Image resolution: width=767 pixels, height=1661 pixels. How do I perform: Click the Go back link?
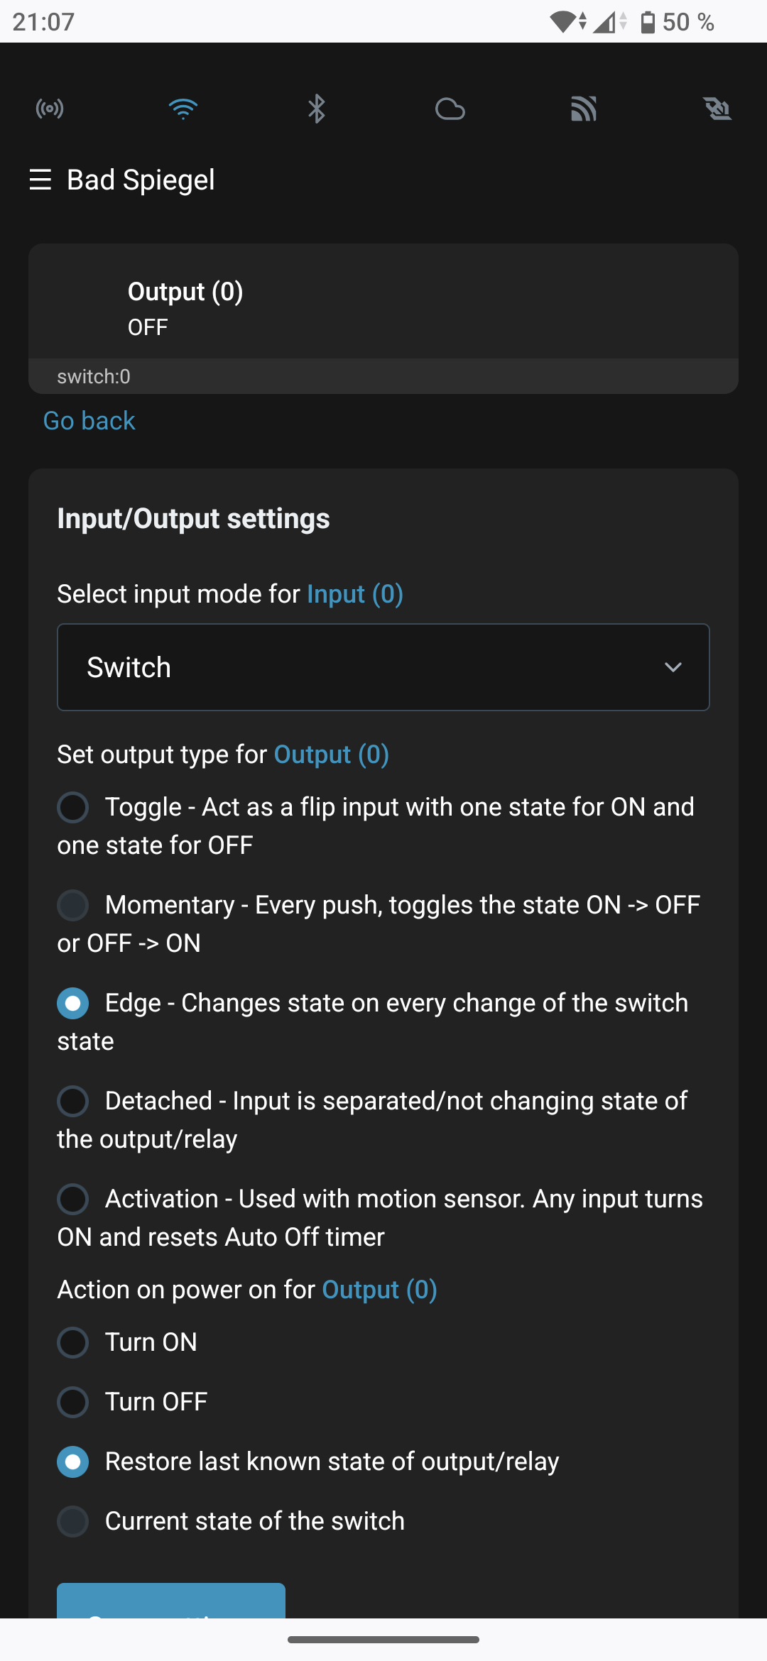tap(89, 421)
